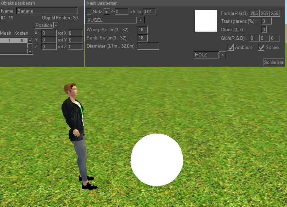This screenshot has width=287, height=207.
Task: Click the white color preview swatch
Action: coord(206,21)
